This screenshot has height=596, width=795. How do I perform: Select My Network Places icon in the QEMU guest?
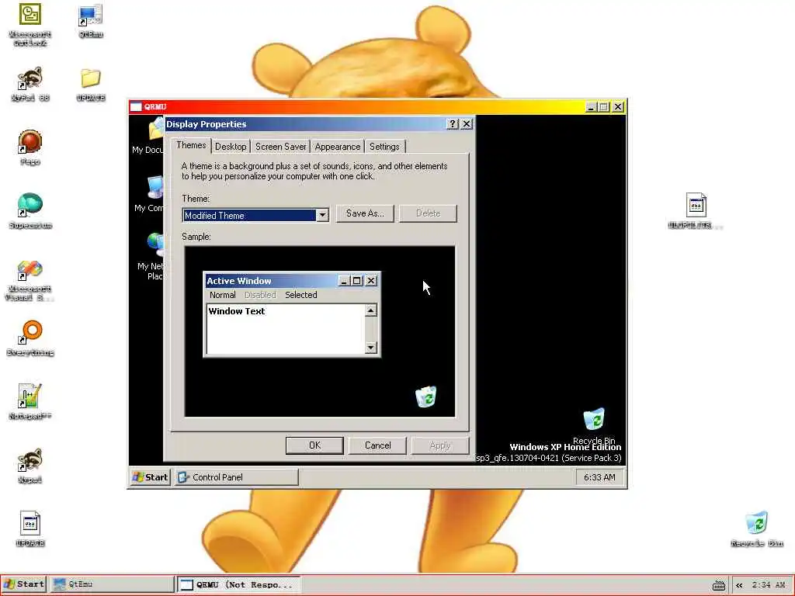click(x=155, y=244)
